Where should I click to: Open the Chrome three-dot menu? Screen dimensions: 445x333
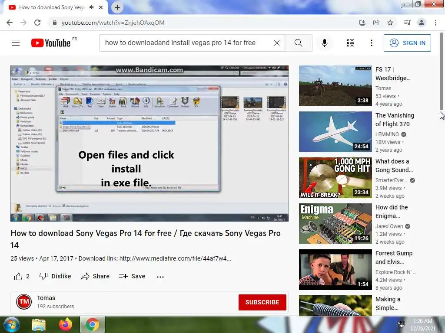click(x=435, y=23)
